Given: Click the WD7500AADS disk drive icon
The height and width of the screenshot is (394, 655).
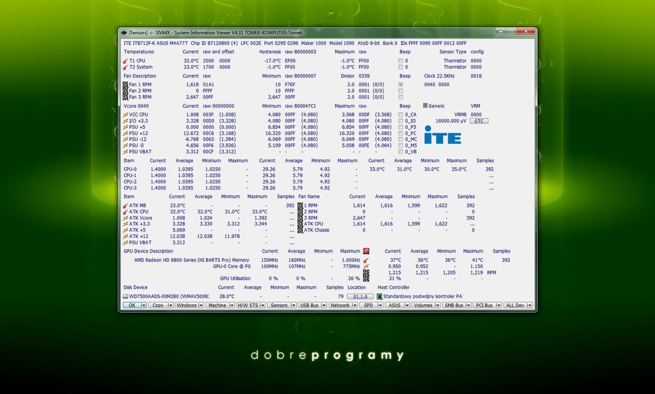Looking at the screenshot, I should [x=125, y=297].
